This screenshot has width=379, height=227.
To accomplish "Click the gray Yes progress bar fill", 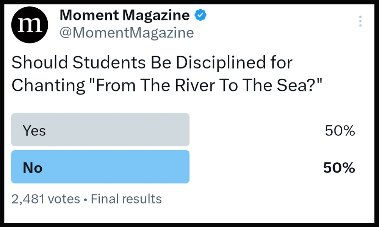I will pyautogui.click(x=100, y=129).
